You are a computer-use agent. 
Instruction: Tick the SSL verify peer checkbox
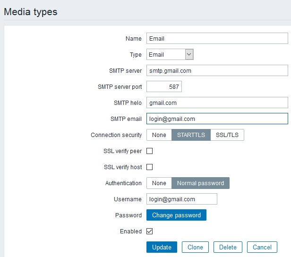coord(150,151)
